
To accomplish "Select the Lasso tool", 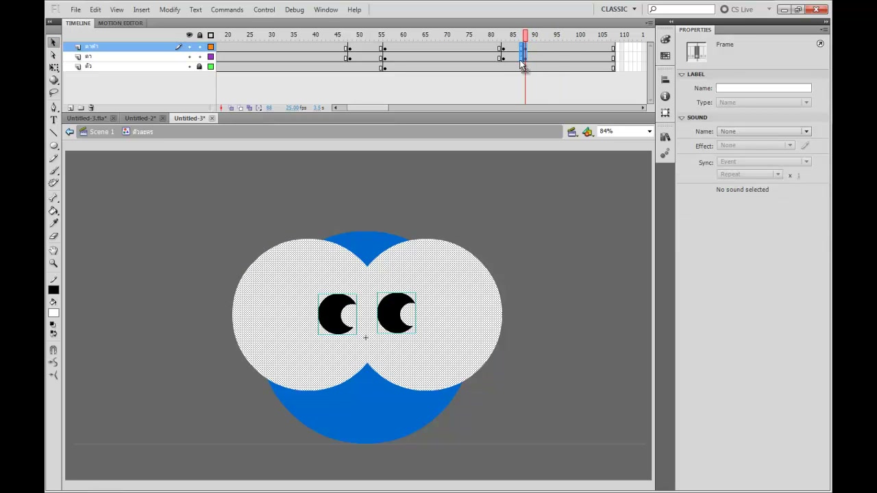I will pyautogui.click(x=53, y=92).
